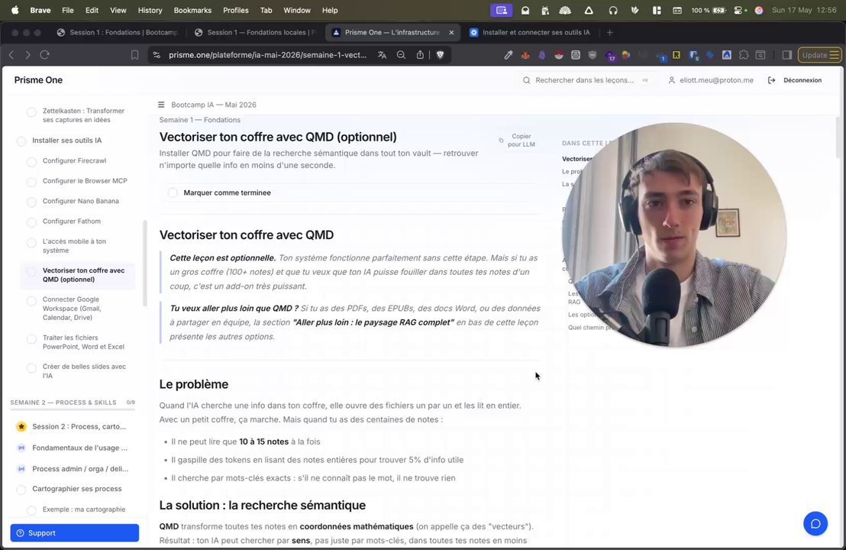Open Brave Shields lion icon
This screenshot has width=846, height=550.
pyautogui.click(x=441, y=55)
